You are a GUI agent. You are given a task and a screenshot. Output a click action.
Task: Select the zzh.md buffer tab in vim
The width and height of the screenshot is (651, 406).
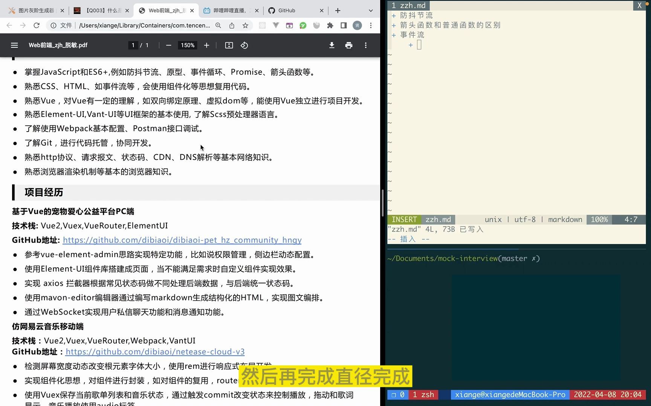(x=409, y=5)
